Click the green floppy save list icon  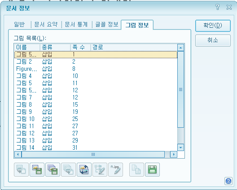click(152, 169)
